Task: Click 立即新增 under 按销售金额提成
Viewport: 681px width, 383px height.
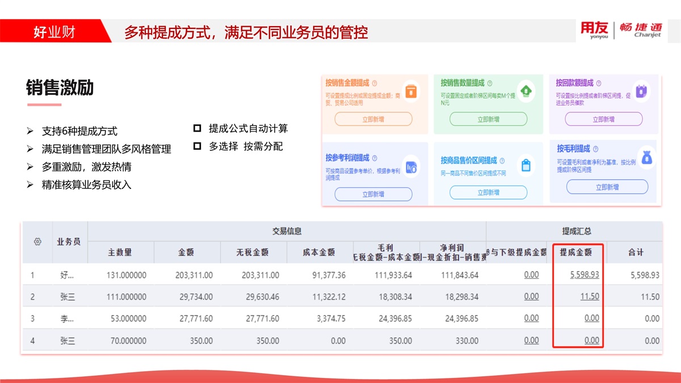Action: click(373, 119)
